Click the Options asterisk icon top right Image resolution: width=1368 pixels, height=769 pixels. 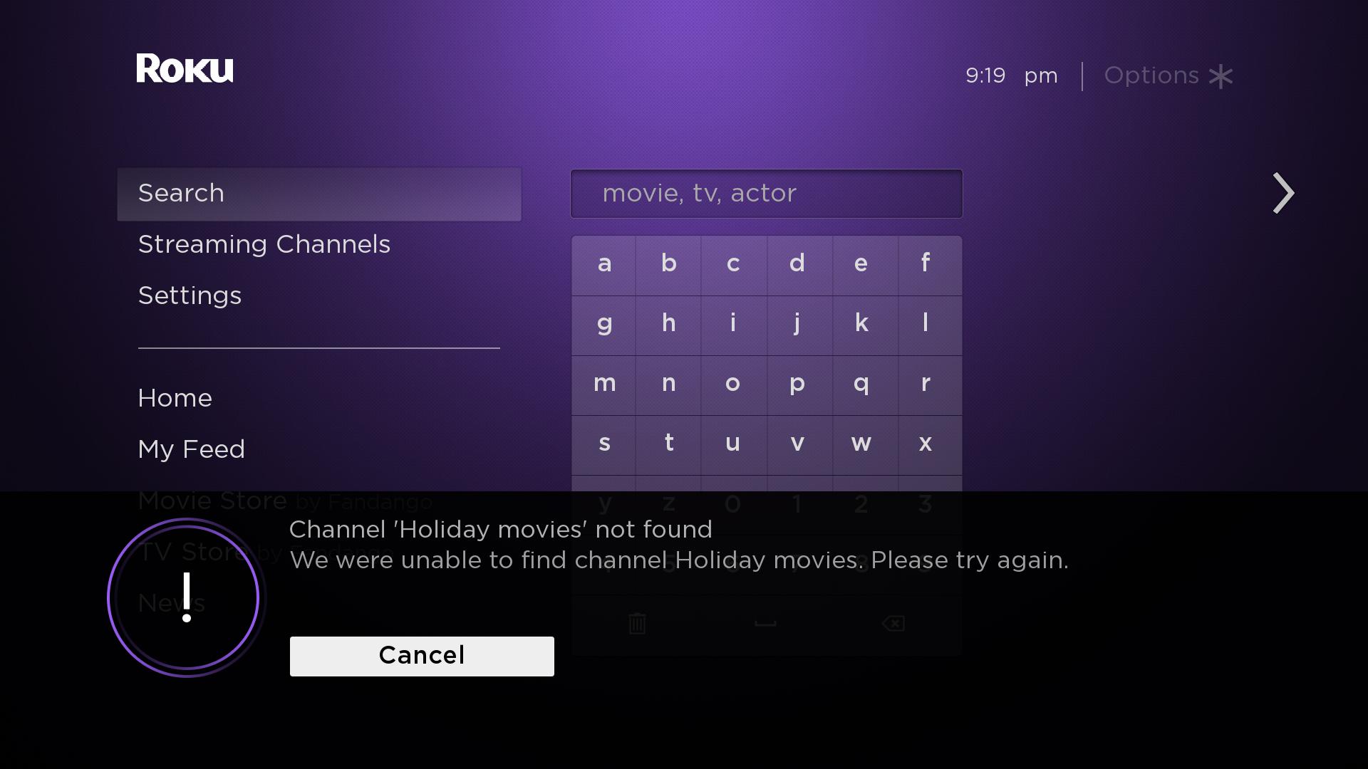(1223, 75)
